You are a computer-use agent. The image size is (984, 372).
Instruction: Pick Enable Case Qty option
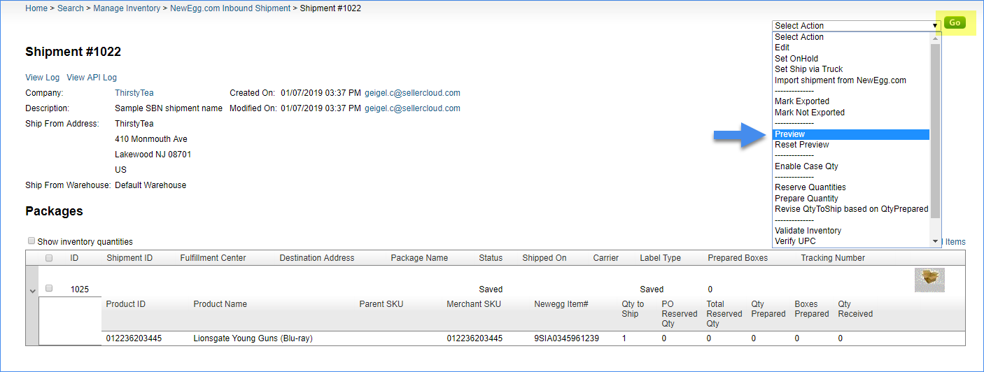(x=806, y=166)
